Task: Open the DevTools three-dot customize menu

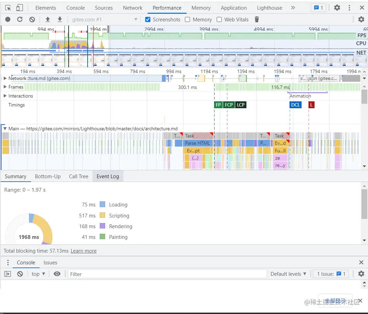Action: pos(349,8)
